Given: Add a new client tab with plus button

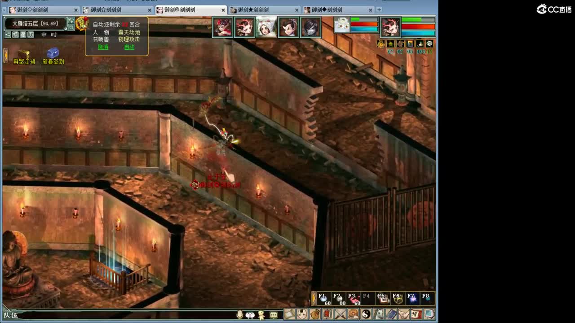Looking at the screenshot, I should click(379, 9).
